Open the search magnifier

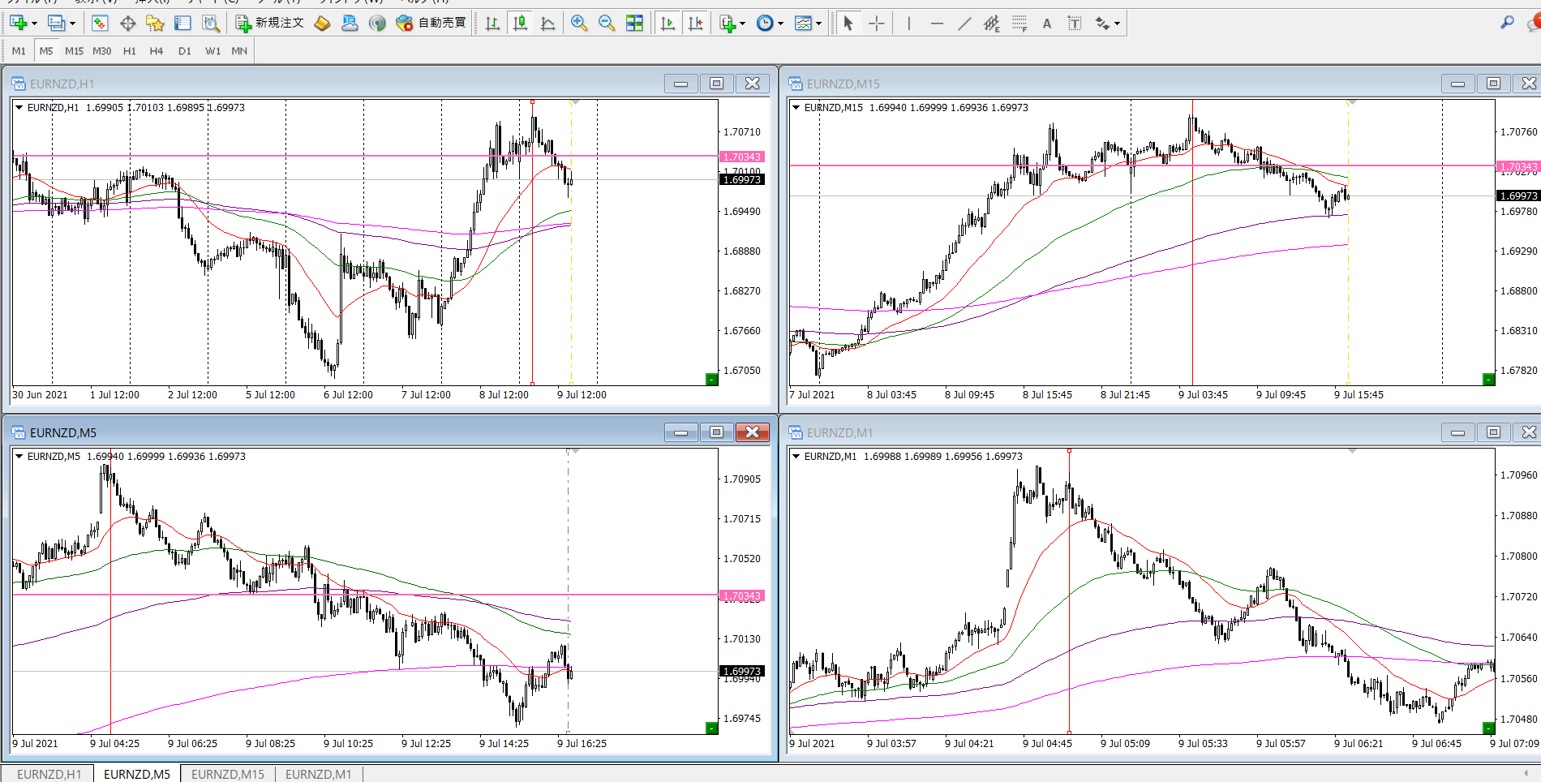click(x=1507, y=23)
